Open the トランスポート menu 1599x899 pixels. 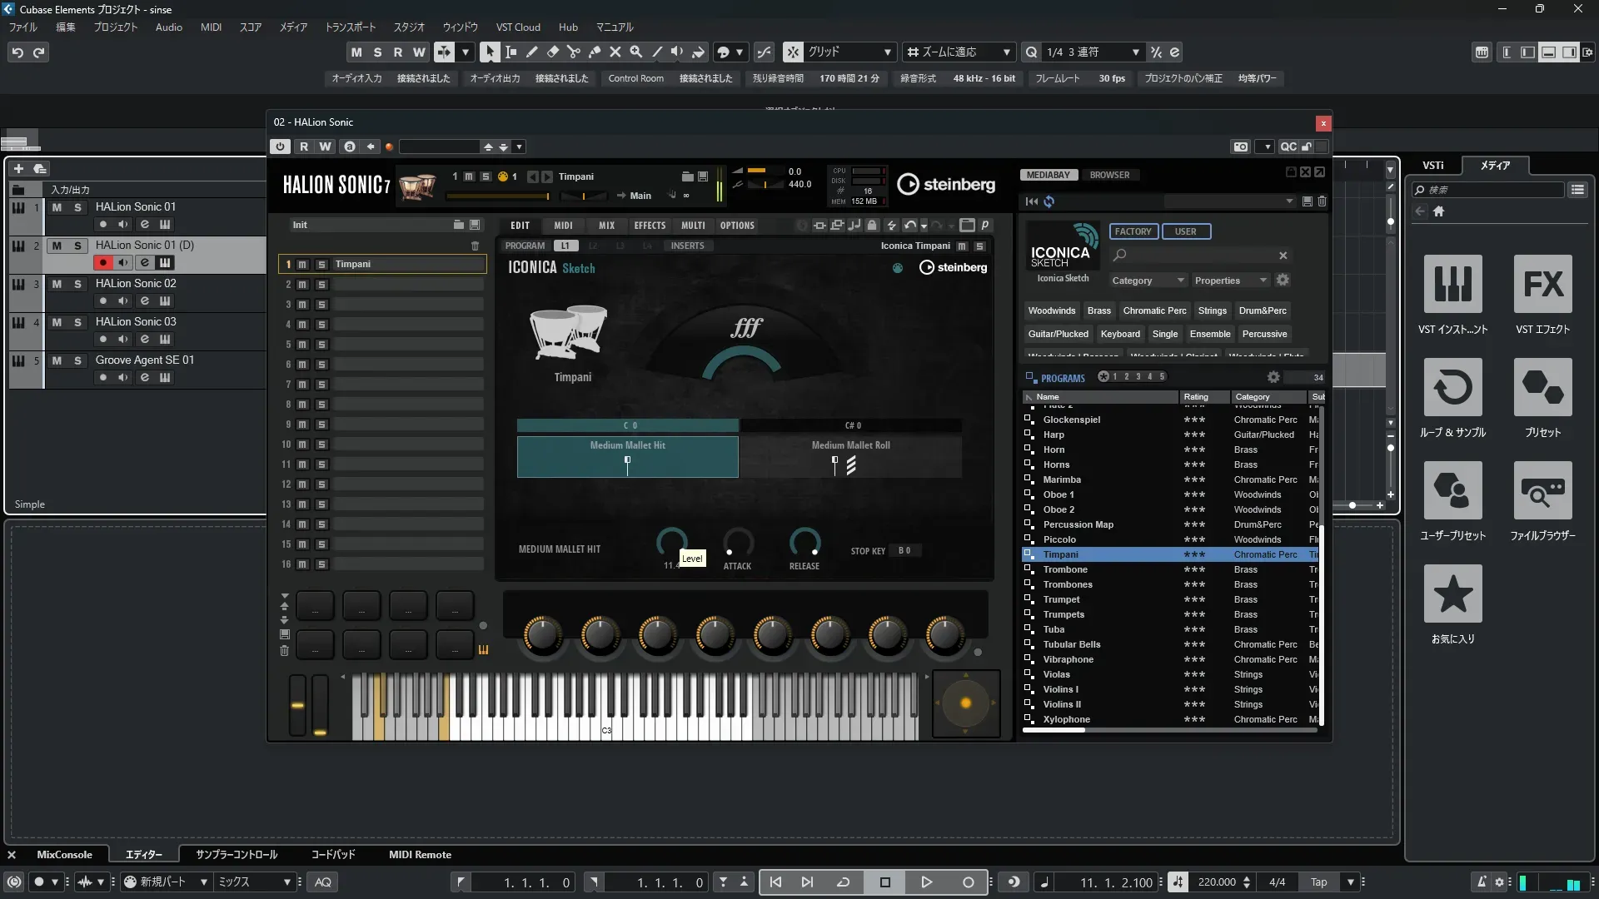pos(350,27)
